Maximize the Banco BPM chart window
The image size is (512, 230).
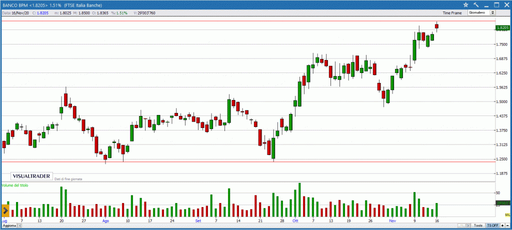496,5
